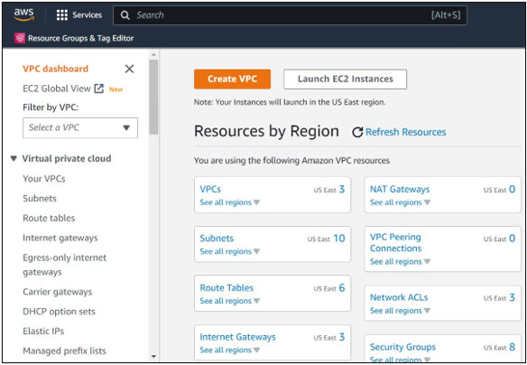Go to Route tables in sidebar
The width and height of the screenshot is (527, 365).
(x=49, y=219)
